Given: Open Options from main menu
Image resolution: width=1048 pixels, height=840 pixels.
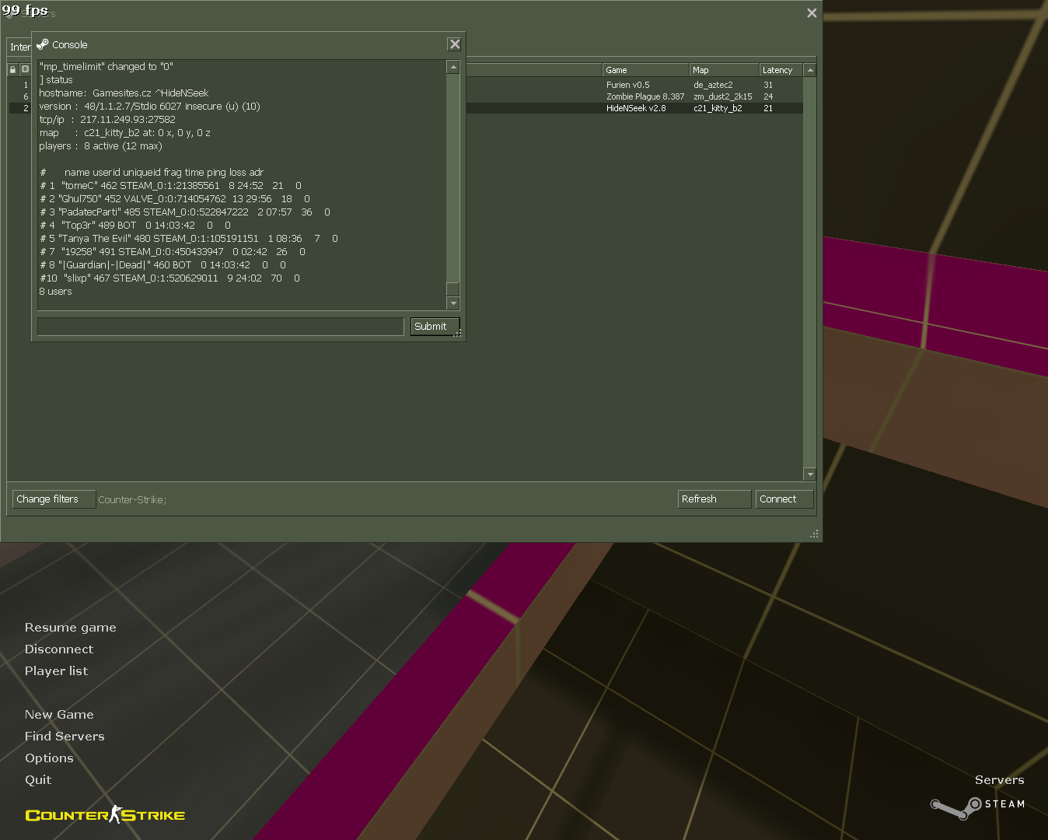Looking at the screenshot, I should point(49,758).
